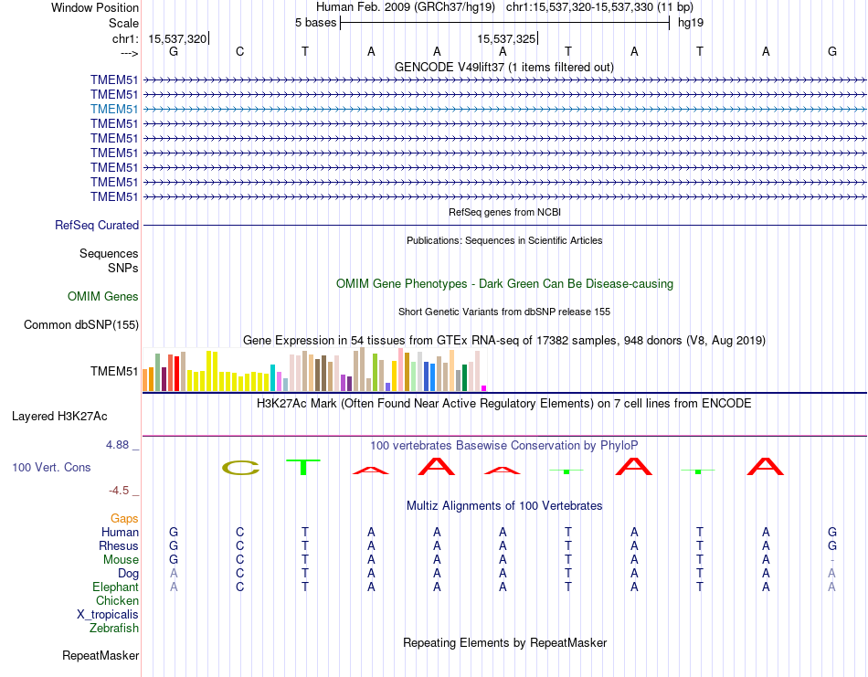Click the olive C letter in PhyloP logo
The image size is (868, 677).
pyautogui.click(x=240, y=468)
